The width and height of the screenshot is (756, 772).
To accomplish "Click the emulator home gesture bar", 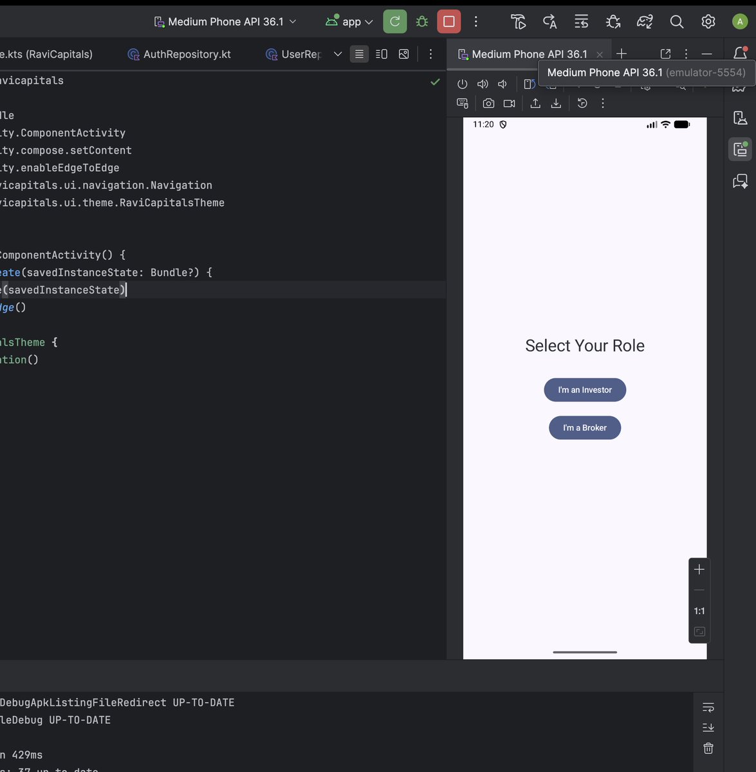I will [585, 652].
